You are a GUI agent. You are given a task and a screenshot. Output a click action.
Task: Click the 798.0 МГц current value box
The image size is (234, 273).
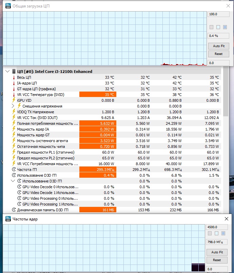(217, 242)
